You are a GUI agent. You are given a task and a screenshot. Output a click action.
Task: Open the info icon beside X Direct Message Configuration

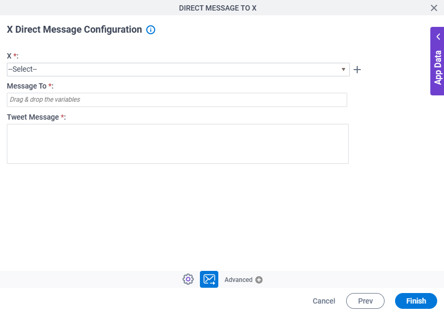[x=150, y=30]
